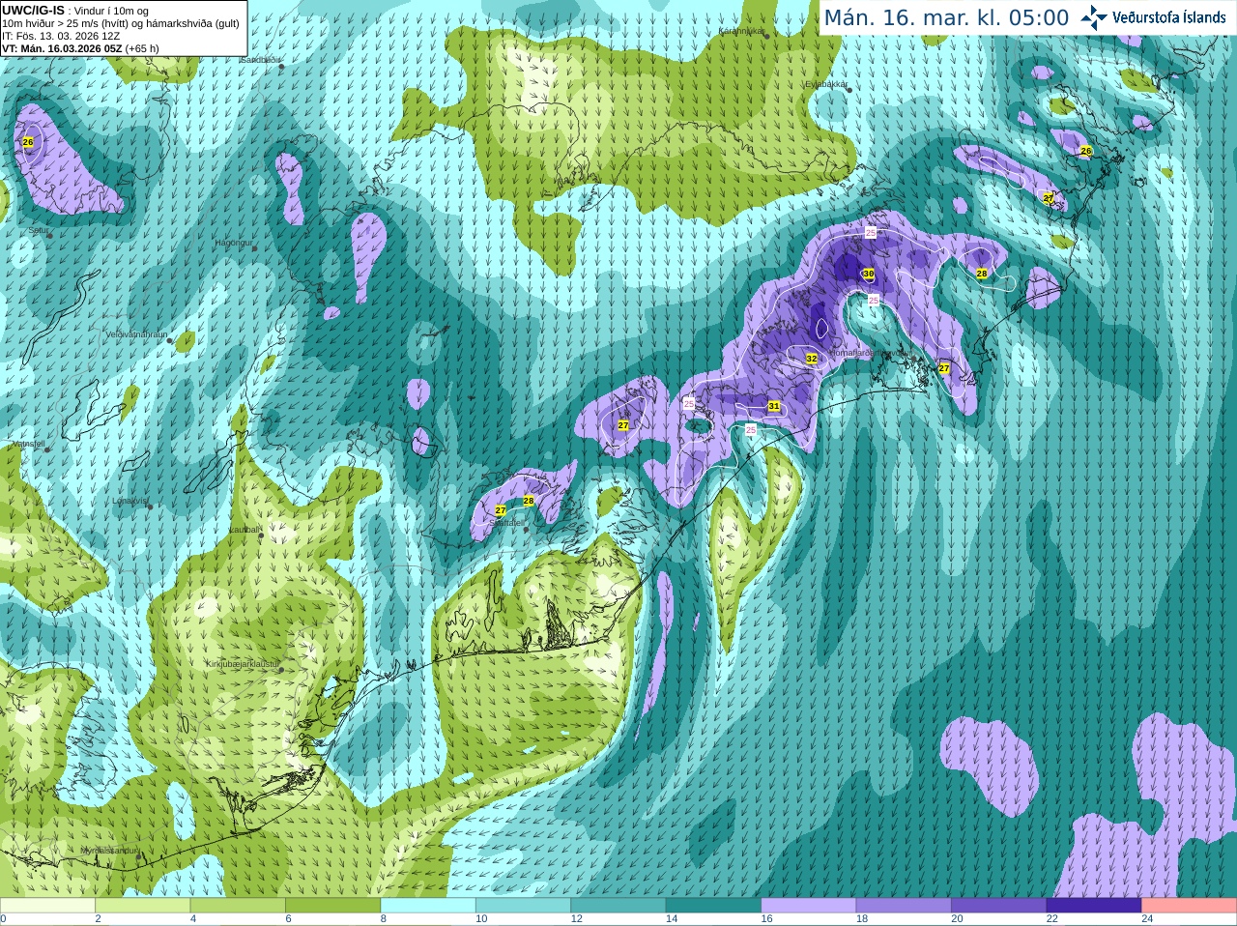Click the Eyjabakkar station label
Screen dimensions: 1237x926
pyautogui.click(x=827, y=85)
